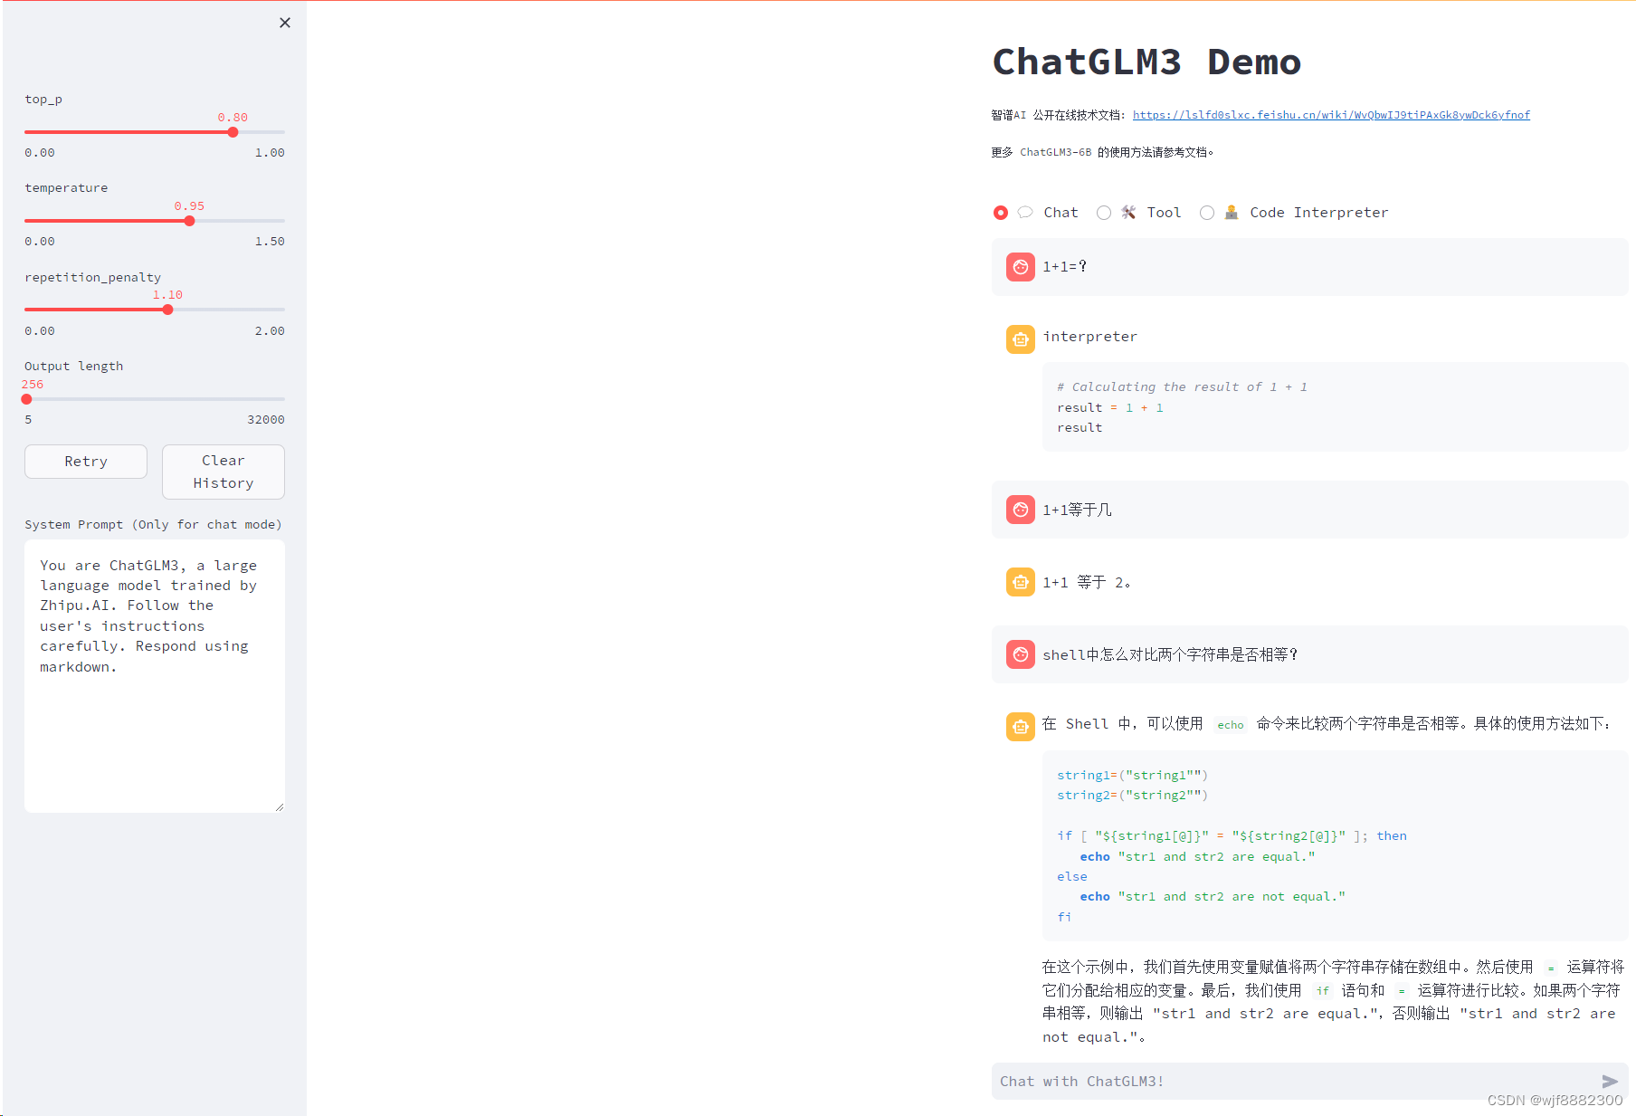The image size is (1636, 1116).
Task: Click the top_p slider handle
Action: coord(233,132)
